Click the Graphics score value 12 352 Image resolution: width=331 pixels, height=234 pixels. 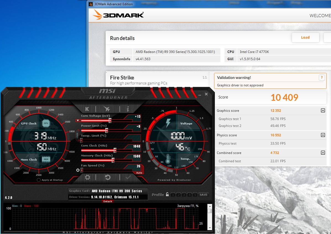[x=276, y=111]
